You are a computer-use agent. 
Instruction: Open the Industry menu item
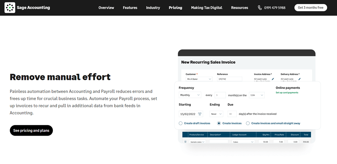[153, 8]
